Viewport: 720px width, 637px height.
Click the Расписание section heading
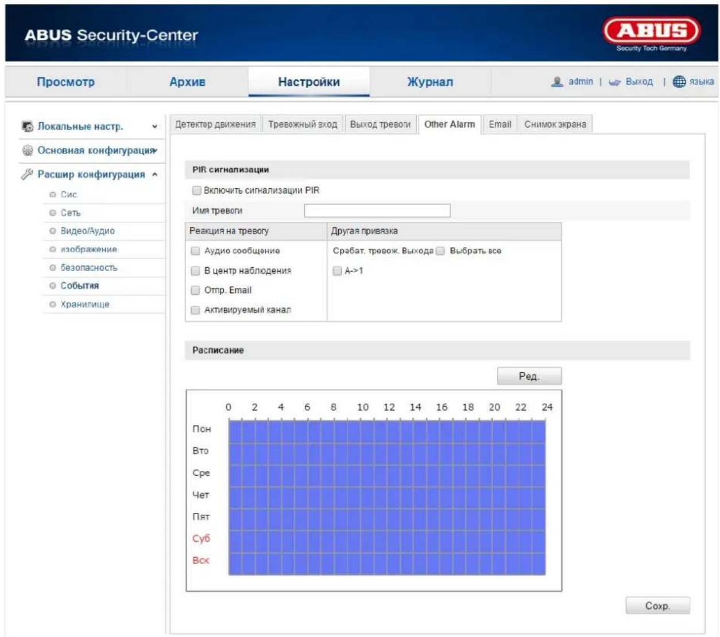pos(218,350)
